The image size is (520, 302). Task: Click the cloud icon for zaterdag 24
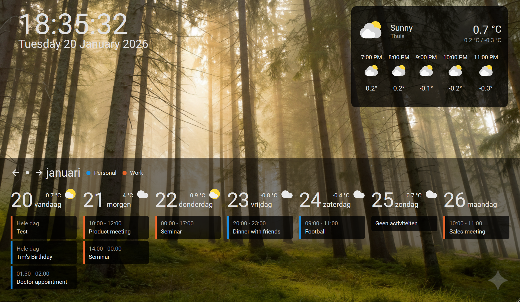coord(359,194)
